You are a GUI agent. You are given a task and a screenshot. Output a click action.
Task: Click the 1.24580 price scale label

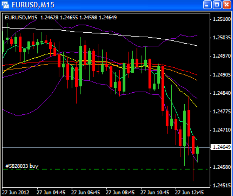click(222, 167)
